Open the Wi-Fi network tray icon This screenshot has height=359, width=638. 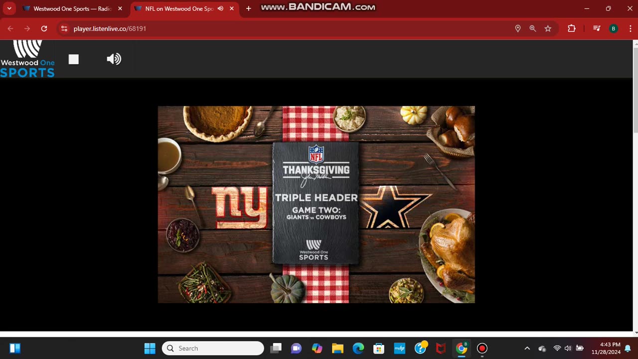(x=557, y=348)
